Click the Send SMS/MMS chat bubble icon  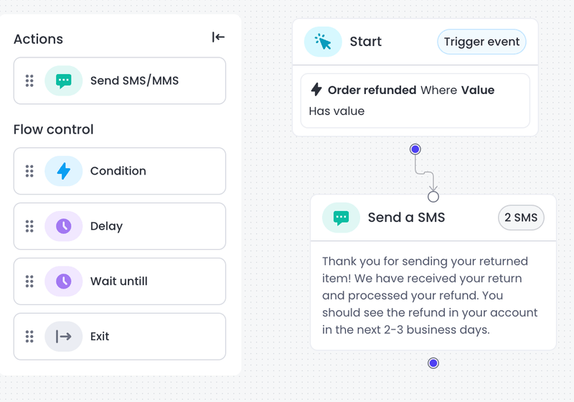[64, 80]
